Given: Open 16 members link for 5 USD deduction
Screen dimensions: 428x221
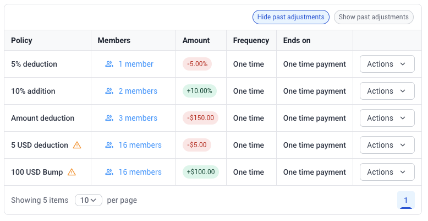Looking at the screenshot, I should (140, 145).
